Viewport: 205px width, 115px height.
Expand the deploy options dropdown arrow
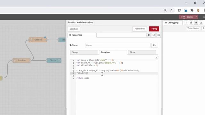coord(196,17)
